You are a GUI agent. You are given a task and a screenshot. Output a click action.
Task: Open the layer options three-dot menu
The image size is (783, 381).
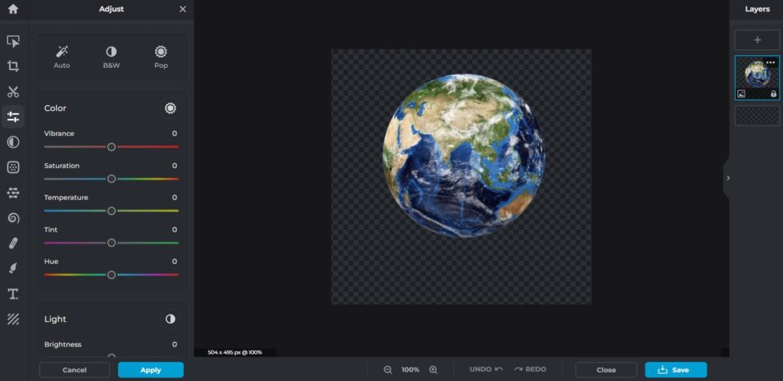pos(770,62)
